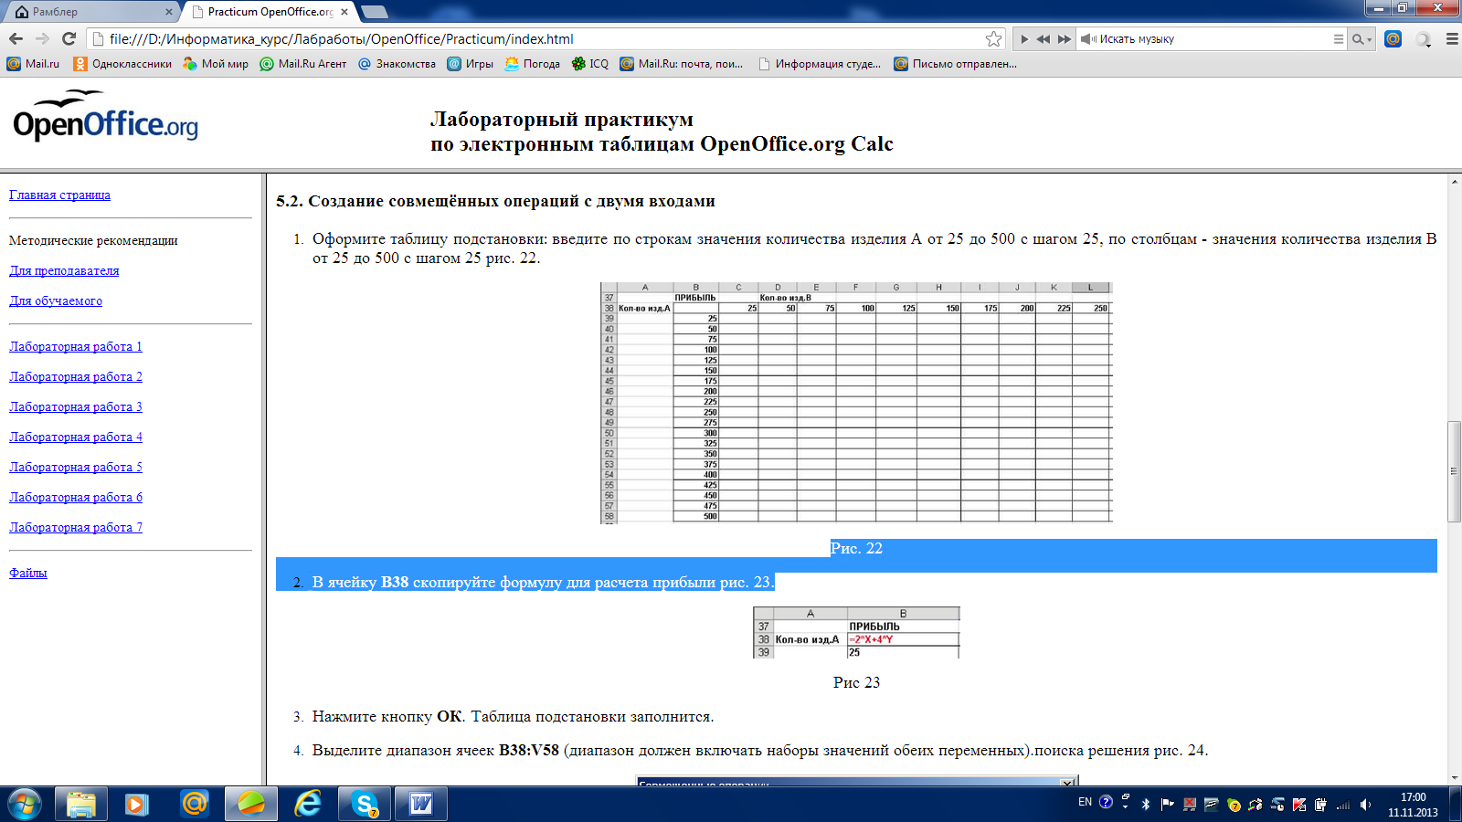The height and width of the screenshot is (822, 1462).
Task: Click the Рис. 22 spreadsheet table image
Action: (856, 403)
